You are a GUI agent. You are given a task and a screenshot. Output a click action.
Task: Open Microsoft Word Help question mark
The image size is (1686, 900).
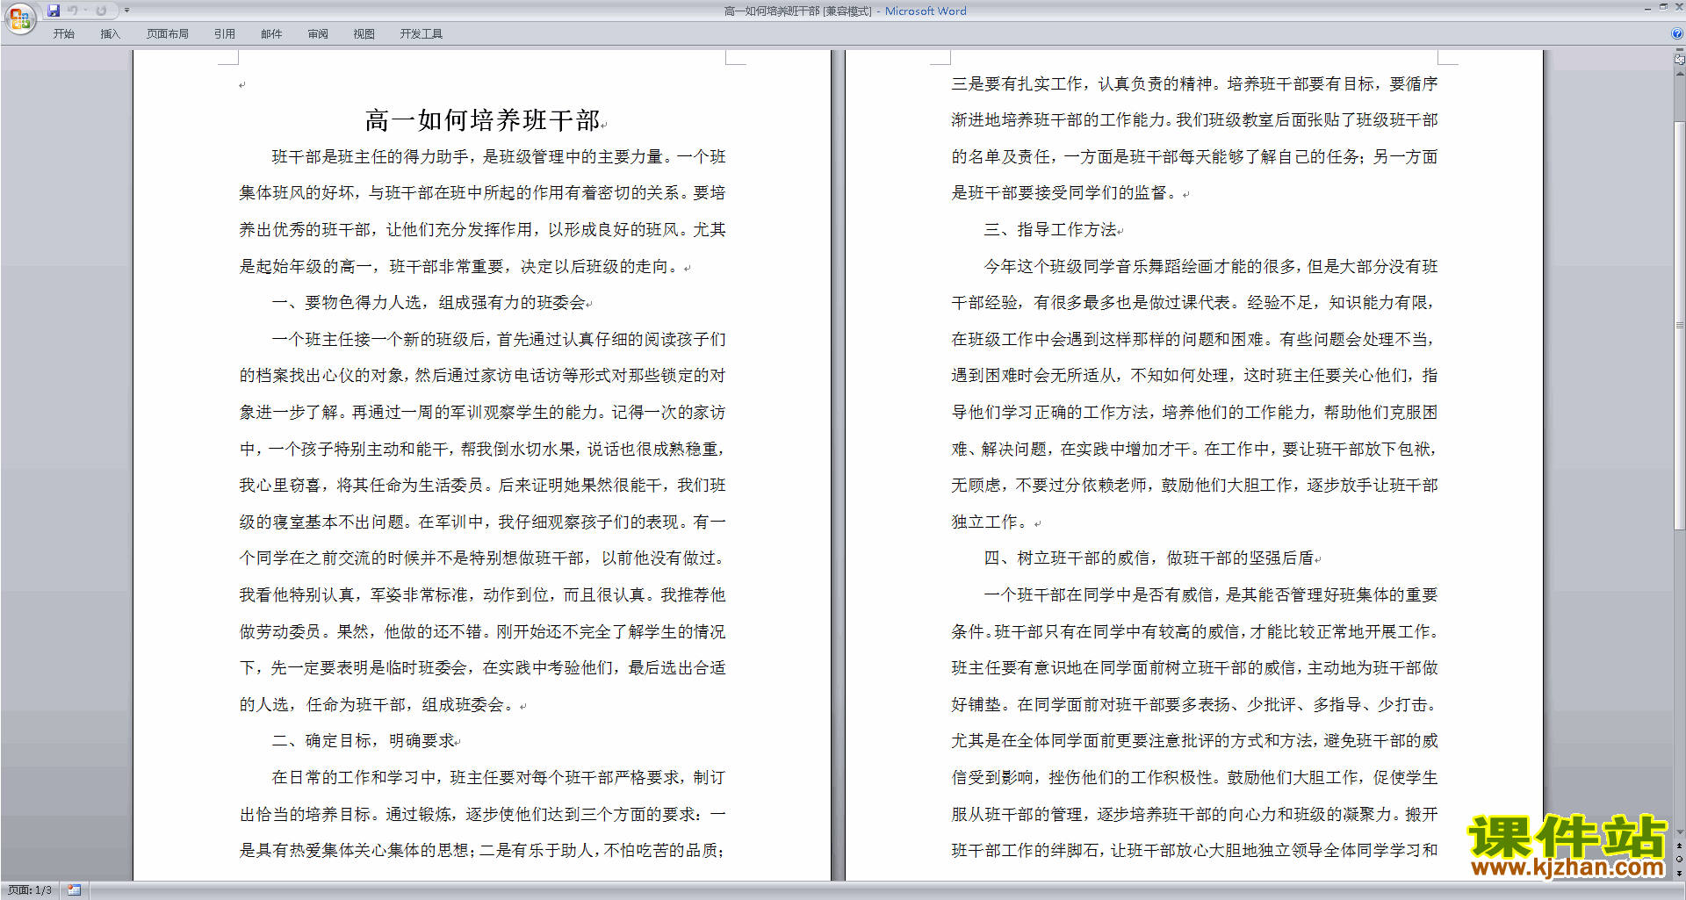tap(1676, 33)
